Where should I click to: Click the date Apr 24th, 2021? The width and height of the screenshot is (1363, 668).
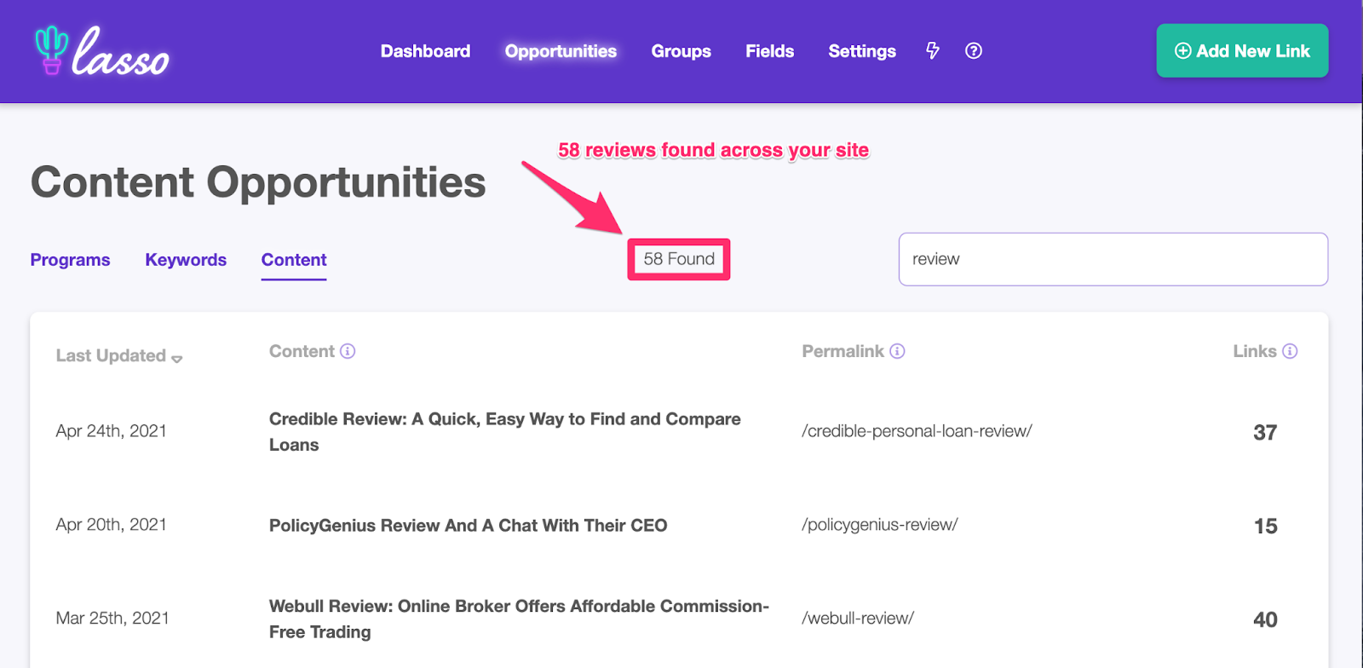tap(111, 431)
